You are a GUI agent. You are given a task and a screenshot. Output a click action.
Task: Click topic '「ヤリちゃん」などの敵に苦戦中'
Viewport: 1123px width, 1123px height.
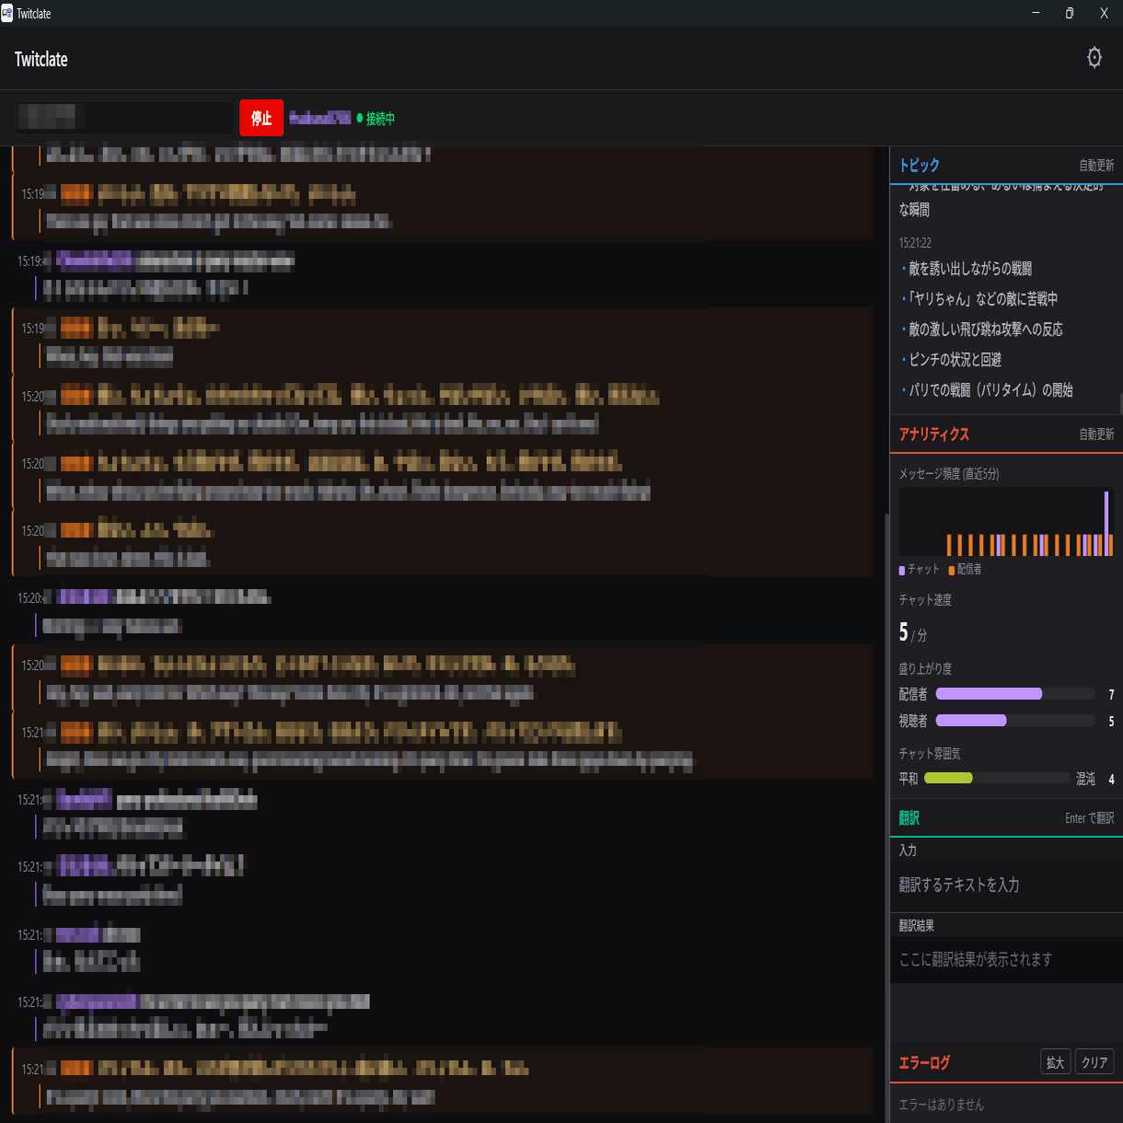coord(981,299)
